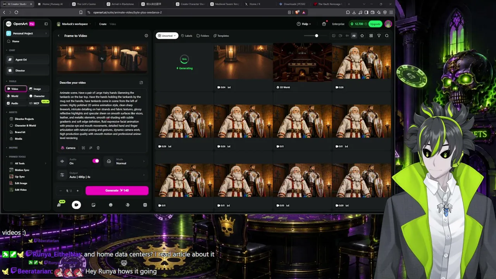Viewport: 496px width, 279px height.
Task: Expand the All Tools submenu
Action: (27, 164)
